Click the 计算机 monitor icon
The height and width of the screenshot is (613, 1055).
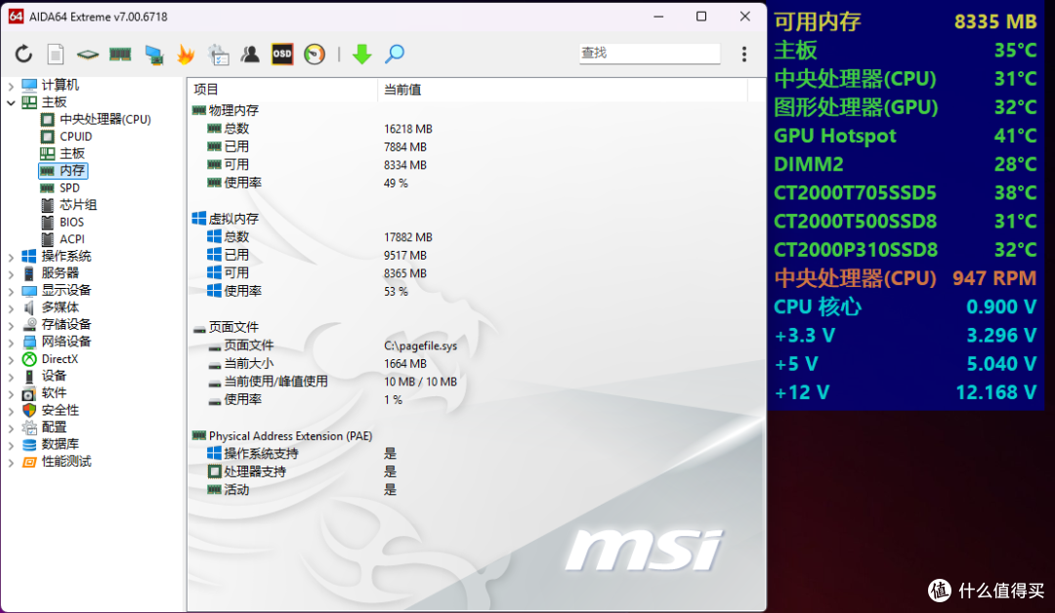coord(29,85)
